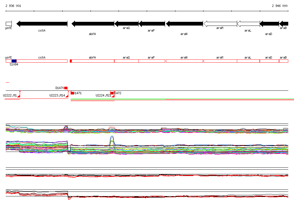Click the araM label under white arrow

(220, 28)
